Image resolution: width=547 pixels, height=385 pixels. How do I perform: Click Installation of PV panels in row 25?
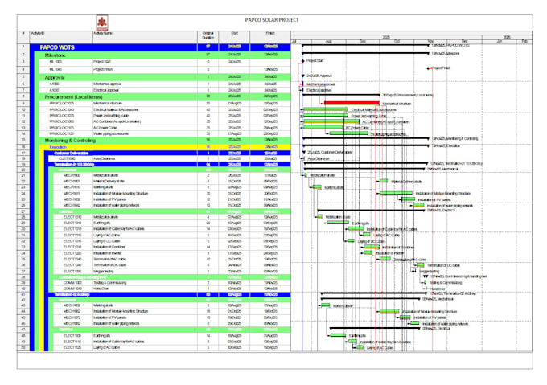109,199
